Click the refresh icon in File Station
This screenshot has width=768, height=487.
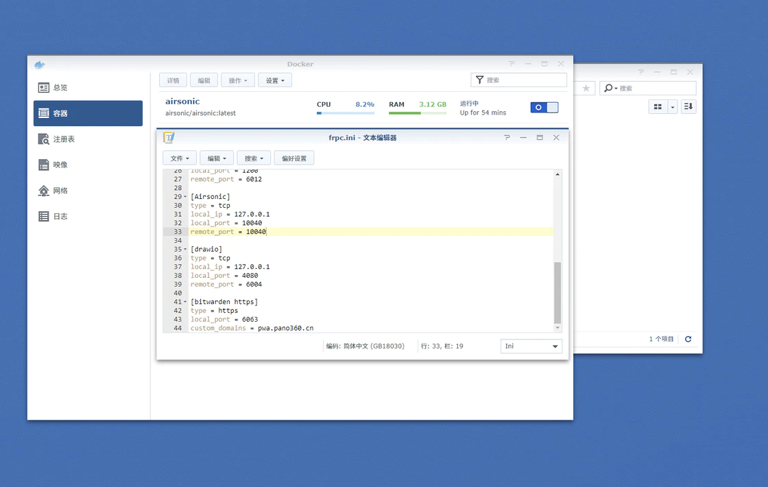pos(688,339)
